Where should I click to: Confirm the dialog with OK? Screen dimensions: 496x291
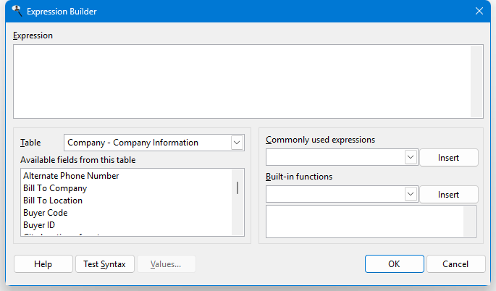(x=394, y=264)
